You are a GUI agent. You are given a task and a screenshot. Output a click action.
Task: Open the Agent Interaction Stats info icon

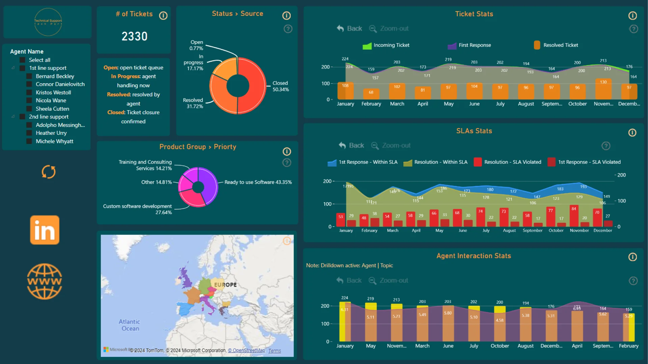pos(633,257)
